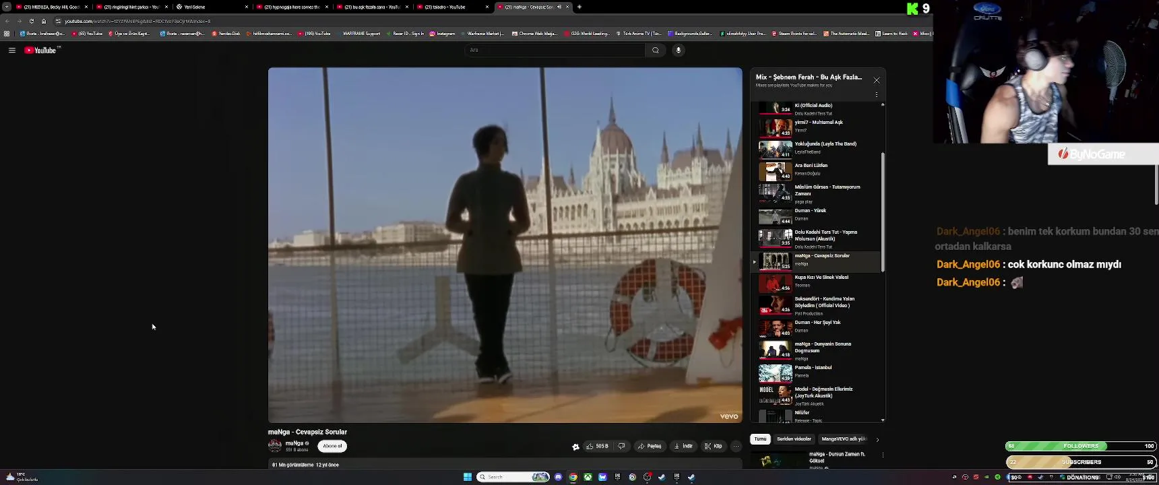The width and height of the screenshot is (1159, 485).
Task: Switch to 'Yeni Sekme' browser tab
Action: [x=212, y=7]
